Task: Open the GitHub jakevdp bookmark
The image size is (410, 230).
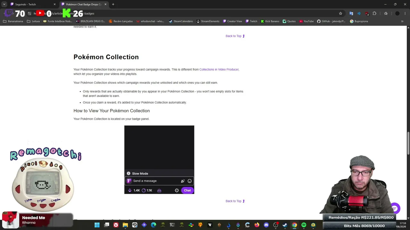Action: [331, 21]
